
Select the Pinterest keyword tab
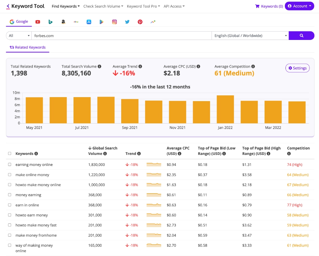140,22
